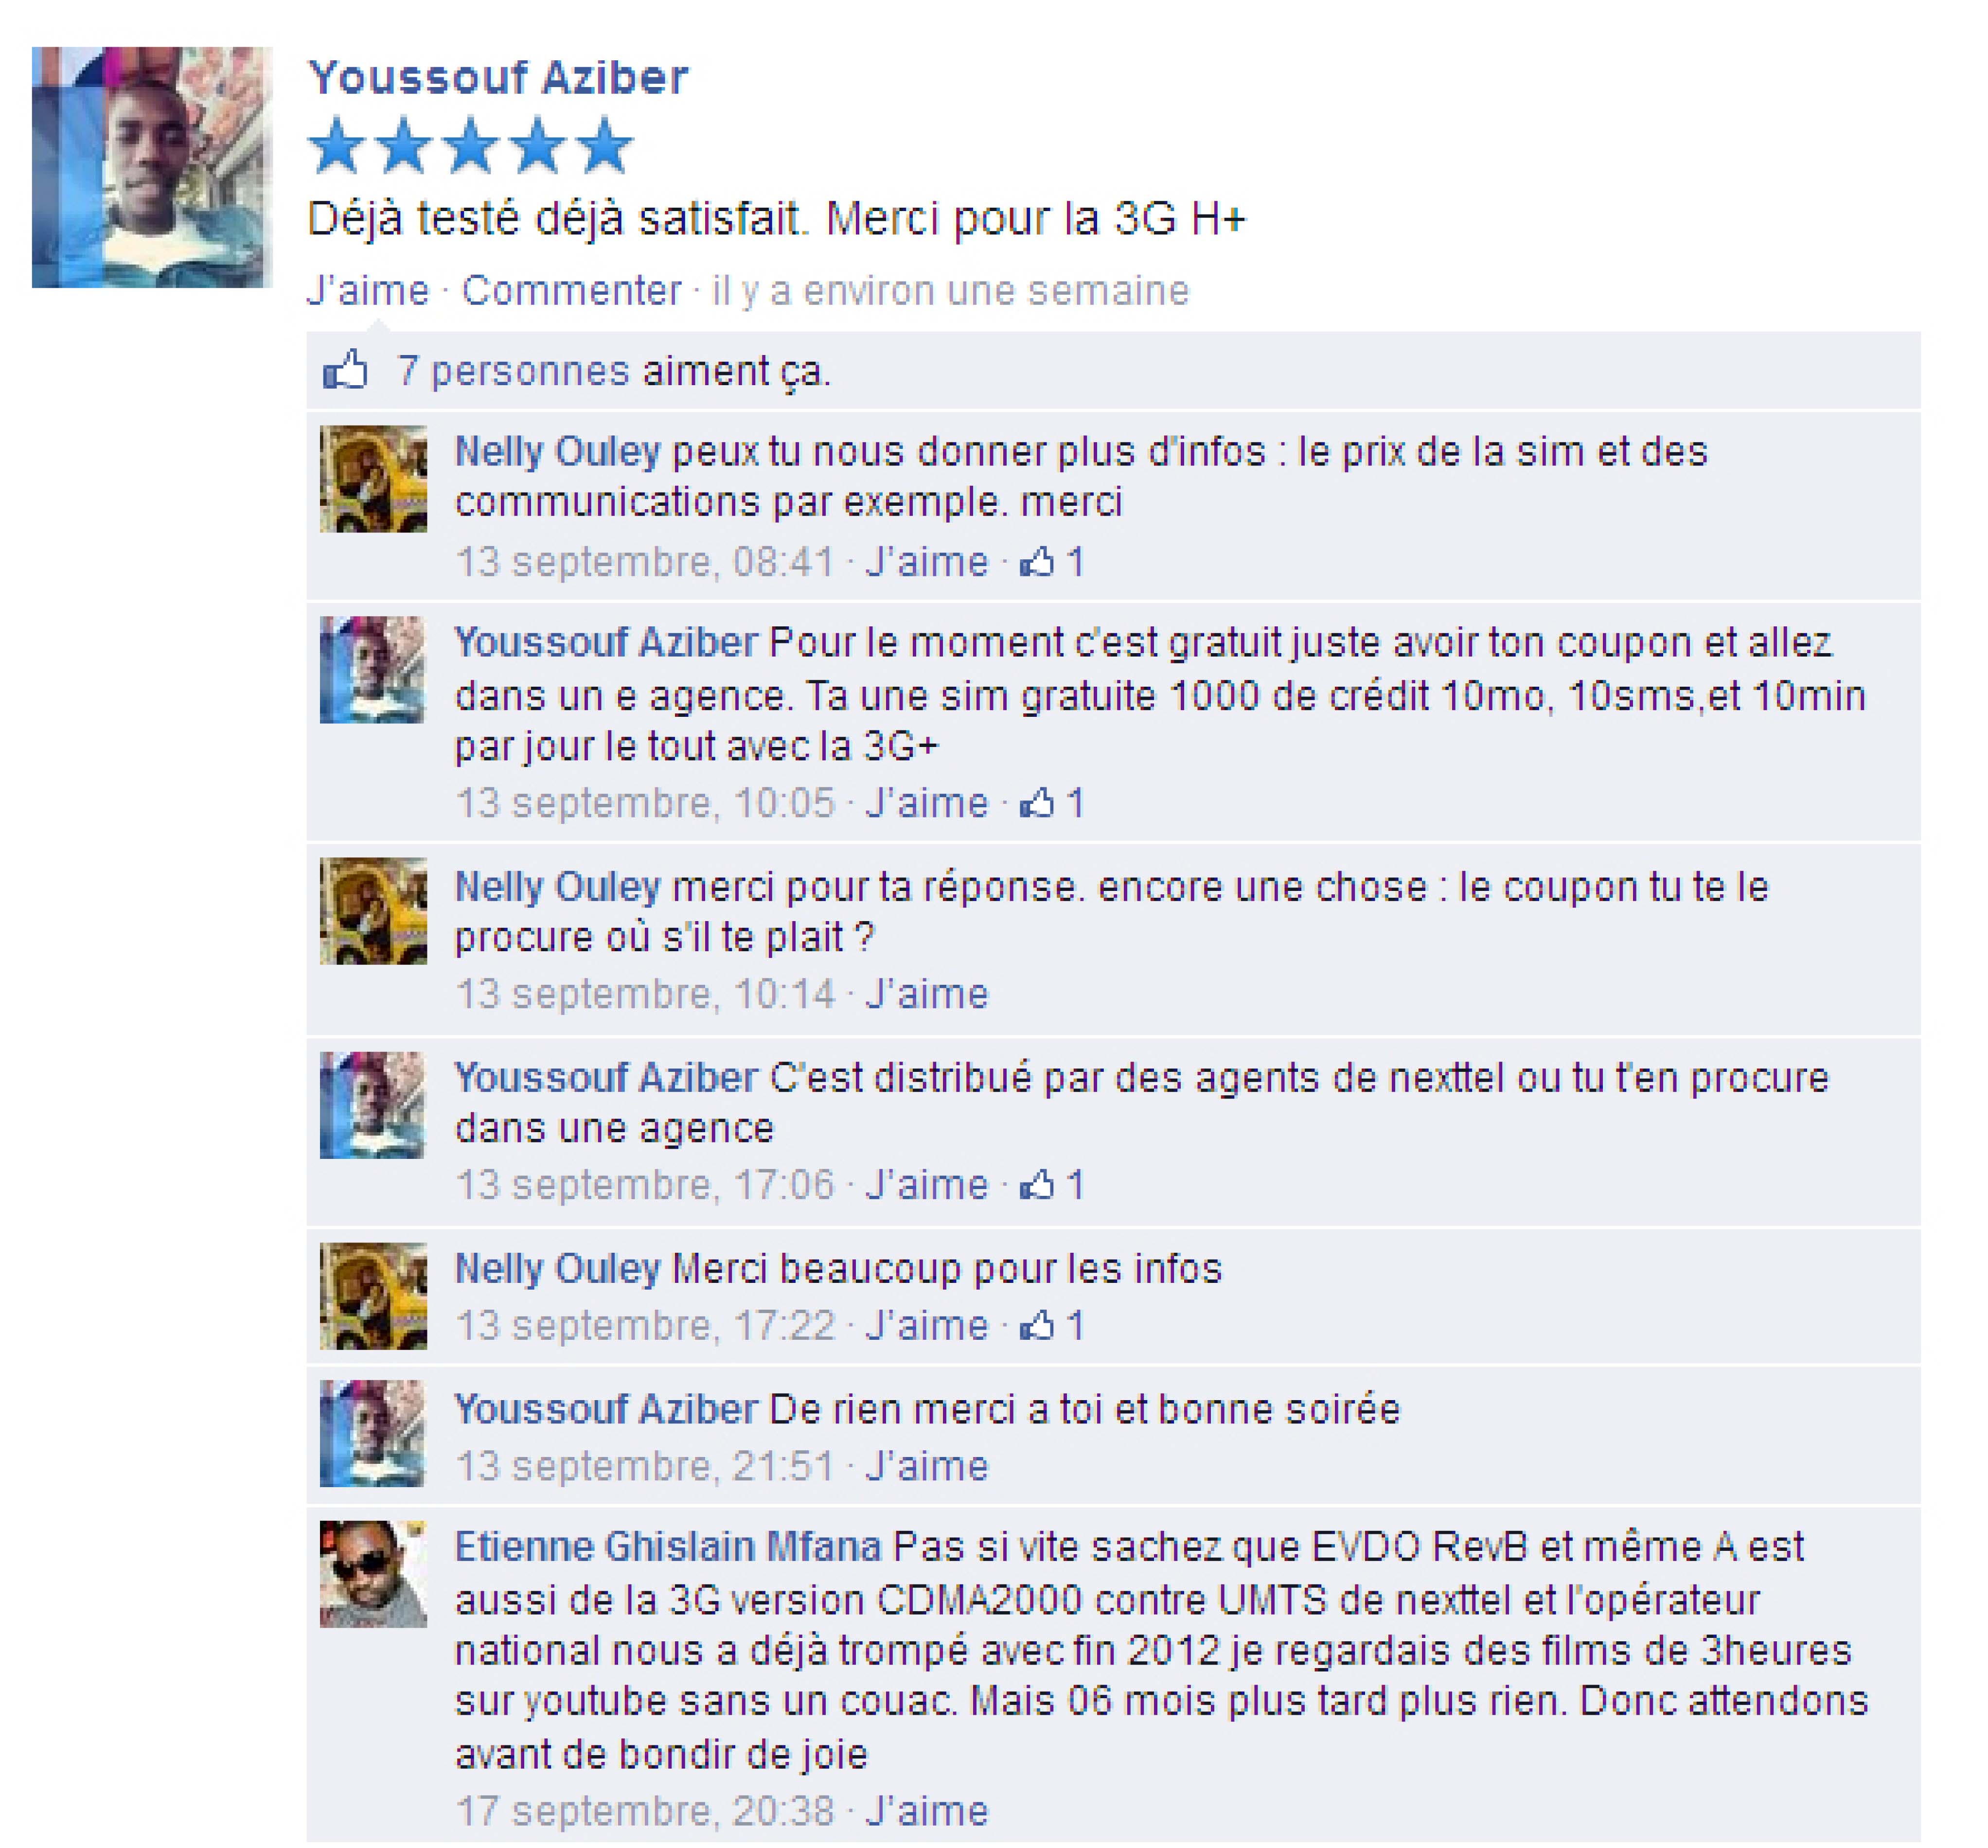Open Youssouf Aziber's large profile picture
The image size is (1988, 1848).
point(152,167)
